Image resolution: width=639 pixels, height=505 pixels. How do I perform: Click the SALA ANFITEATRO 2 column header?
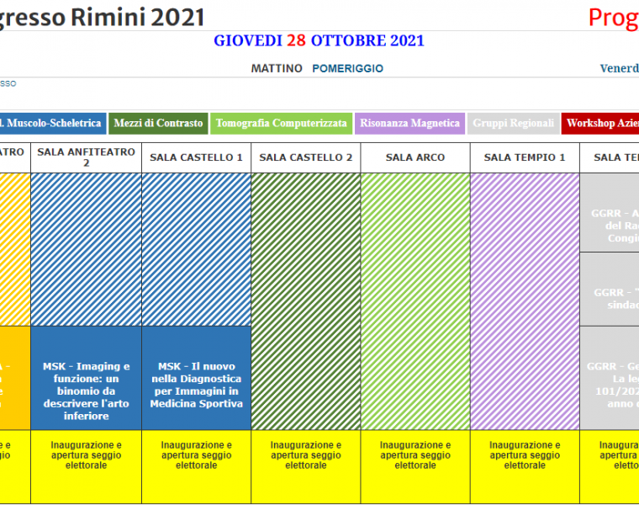click(x=86, y=157)
